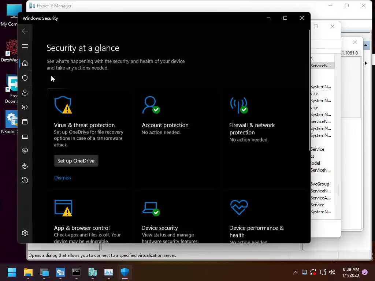Open Protection history sidebar clock icon
Viewport: 375px width, 281px height.
[25, 180]
